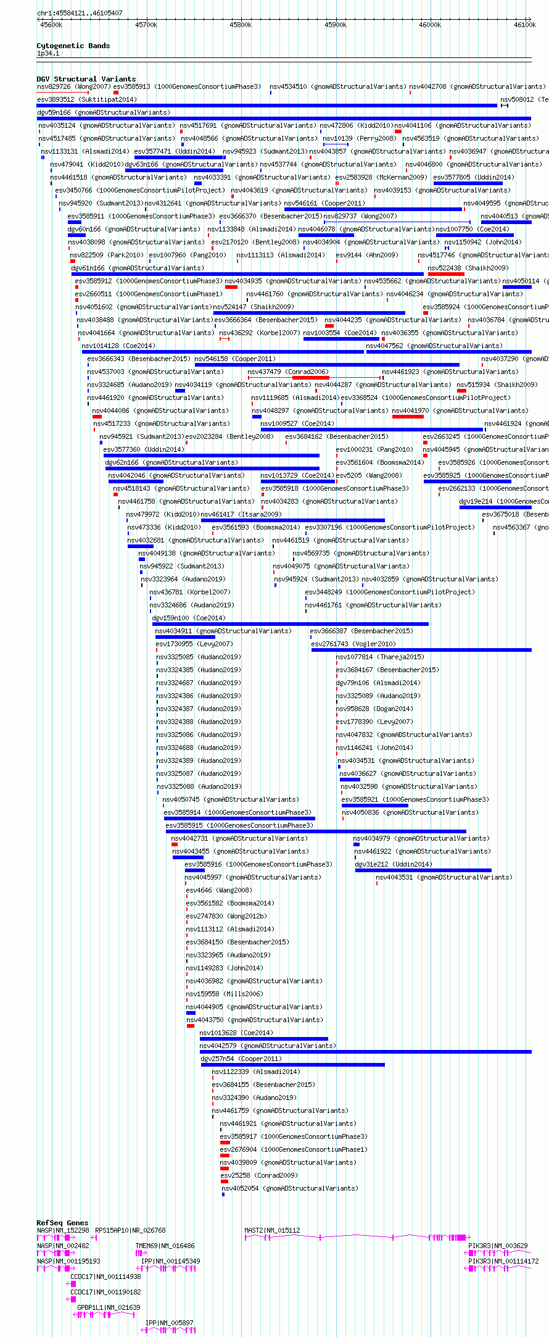Image resolution: width=549 pixels, height=1337 pixels.
Task: Open nsv524147 (Shaikh2009) variant
Action: pos(254,307)
